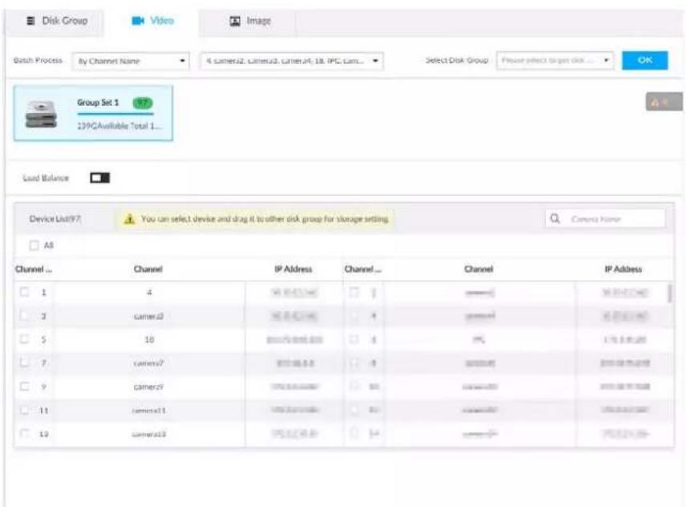The height and width of the screenshot is (507, 687).
Task: Select the camera13 channel name cell
Action: click(x=149, y=434)
